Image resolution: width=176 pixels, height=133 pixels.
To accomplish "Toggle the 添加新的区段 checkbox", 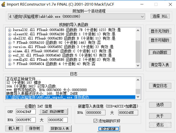I will pyautogui.click(x=95, y=121).
